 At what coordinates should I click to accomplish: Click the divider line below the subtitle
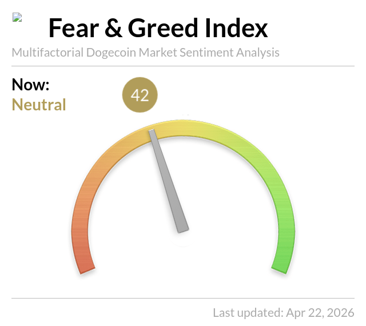[183, 66]
